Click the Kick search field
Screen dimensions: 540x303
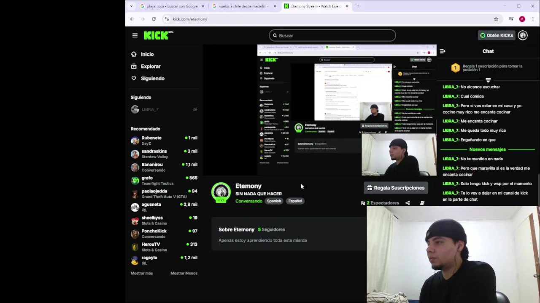[332, 35]
